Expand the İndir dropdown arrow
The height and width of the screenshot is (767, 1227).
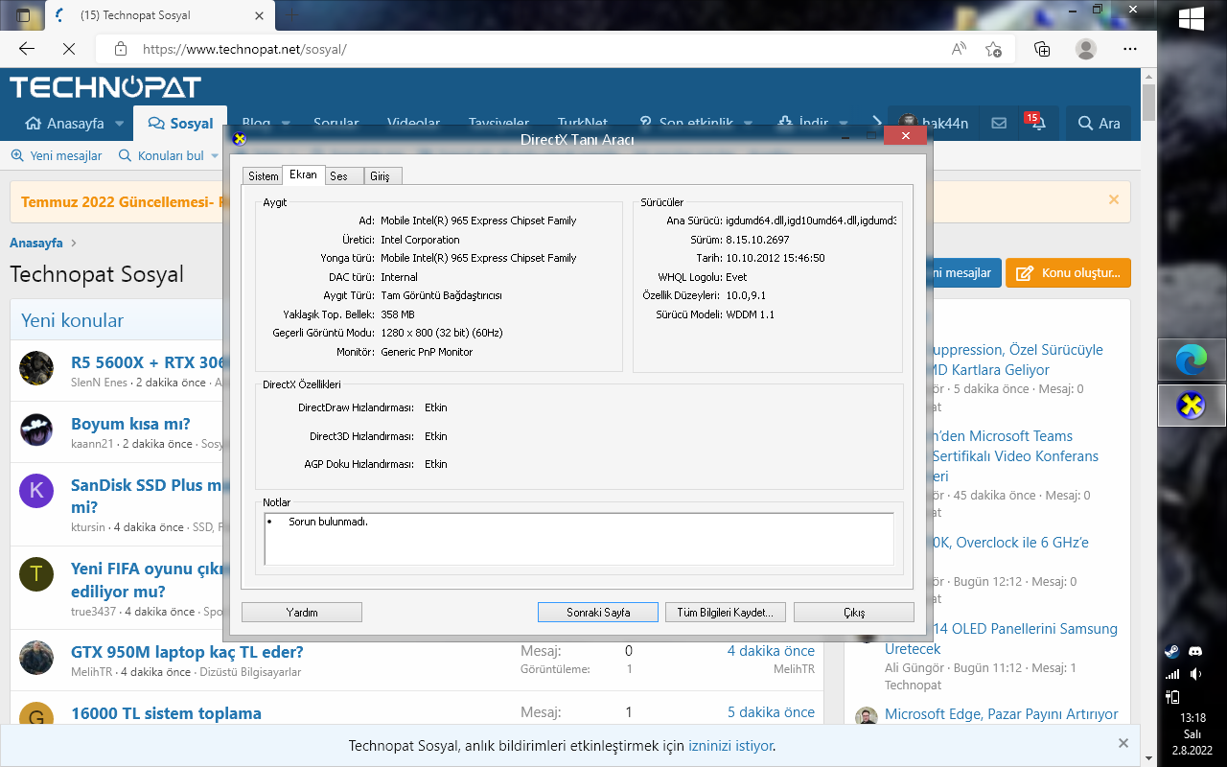pos(844,124)
